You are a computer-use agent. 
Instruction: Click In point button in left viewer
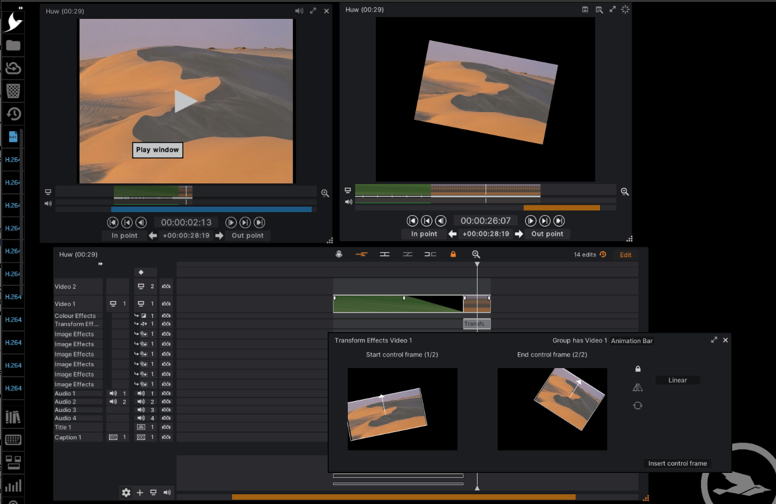coord(124,236)
